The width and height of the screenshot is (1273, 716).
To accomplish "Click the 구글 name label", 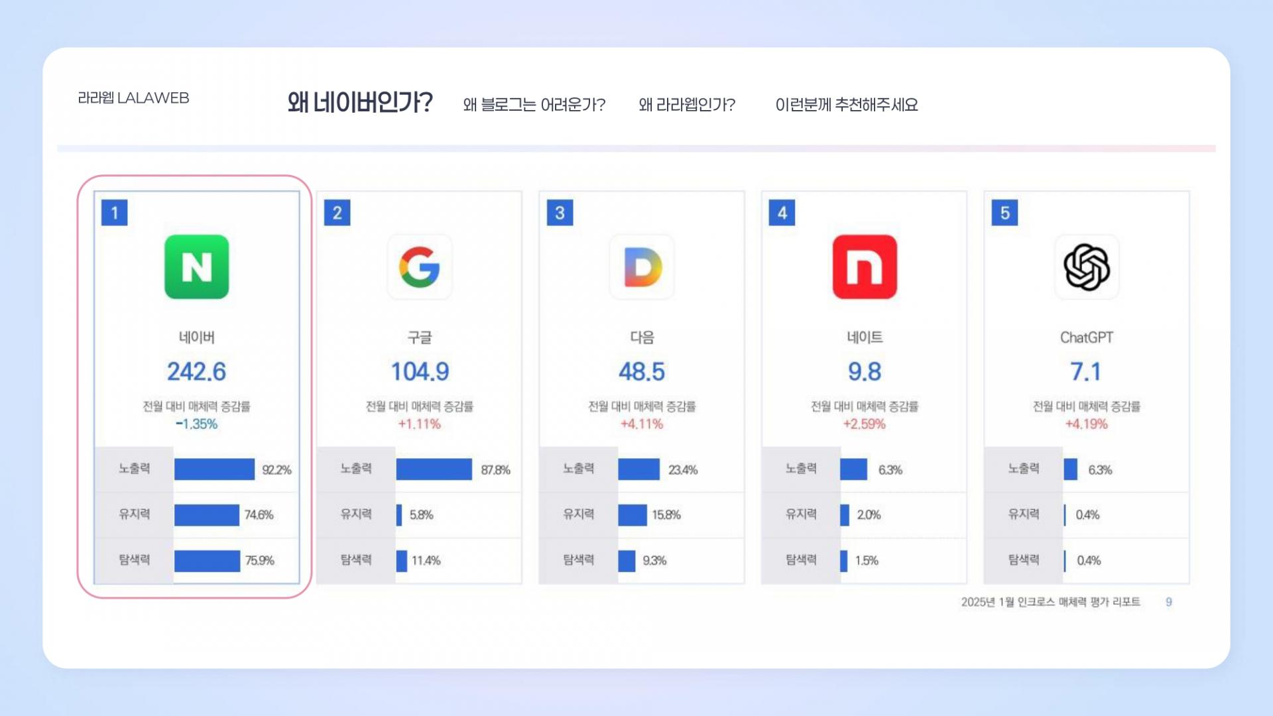I will (x=419, y=337).
